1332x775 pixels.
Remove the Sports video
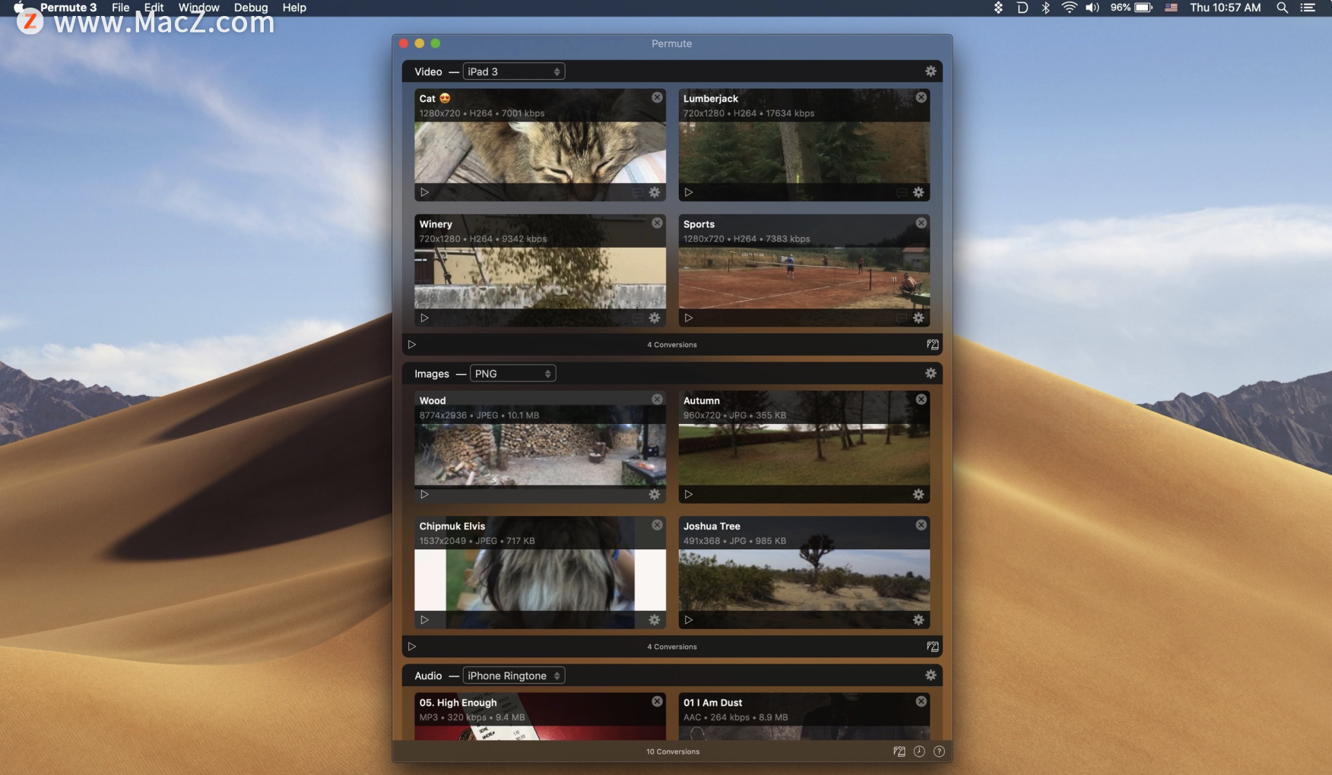[921, 223]
